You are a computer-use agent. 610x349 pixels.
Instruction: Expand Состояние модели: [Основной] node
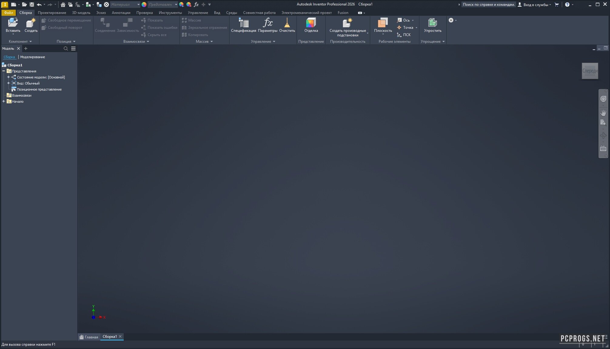[8, 77]
